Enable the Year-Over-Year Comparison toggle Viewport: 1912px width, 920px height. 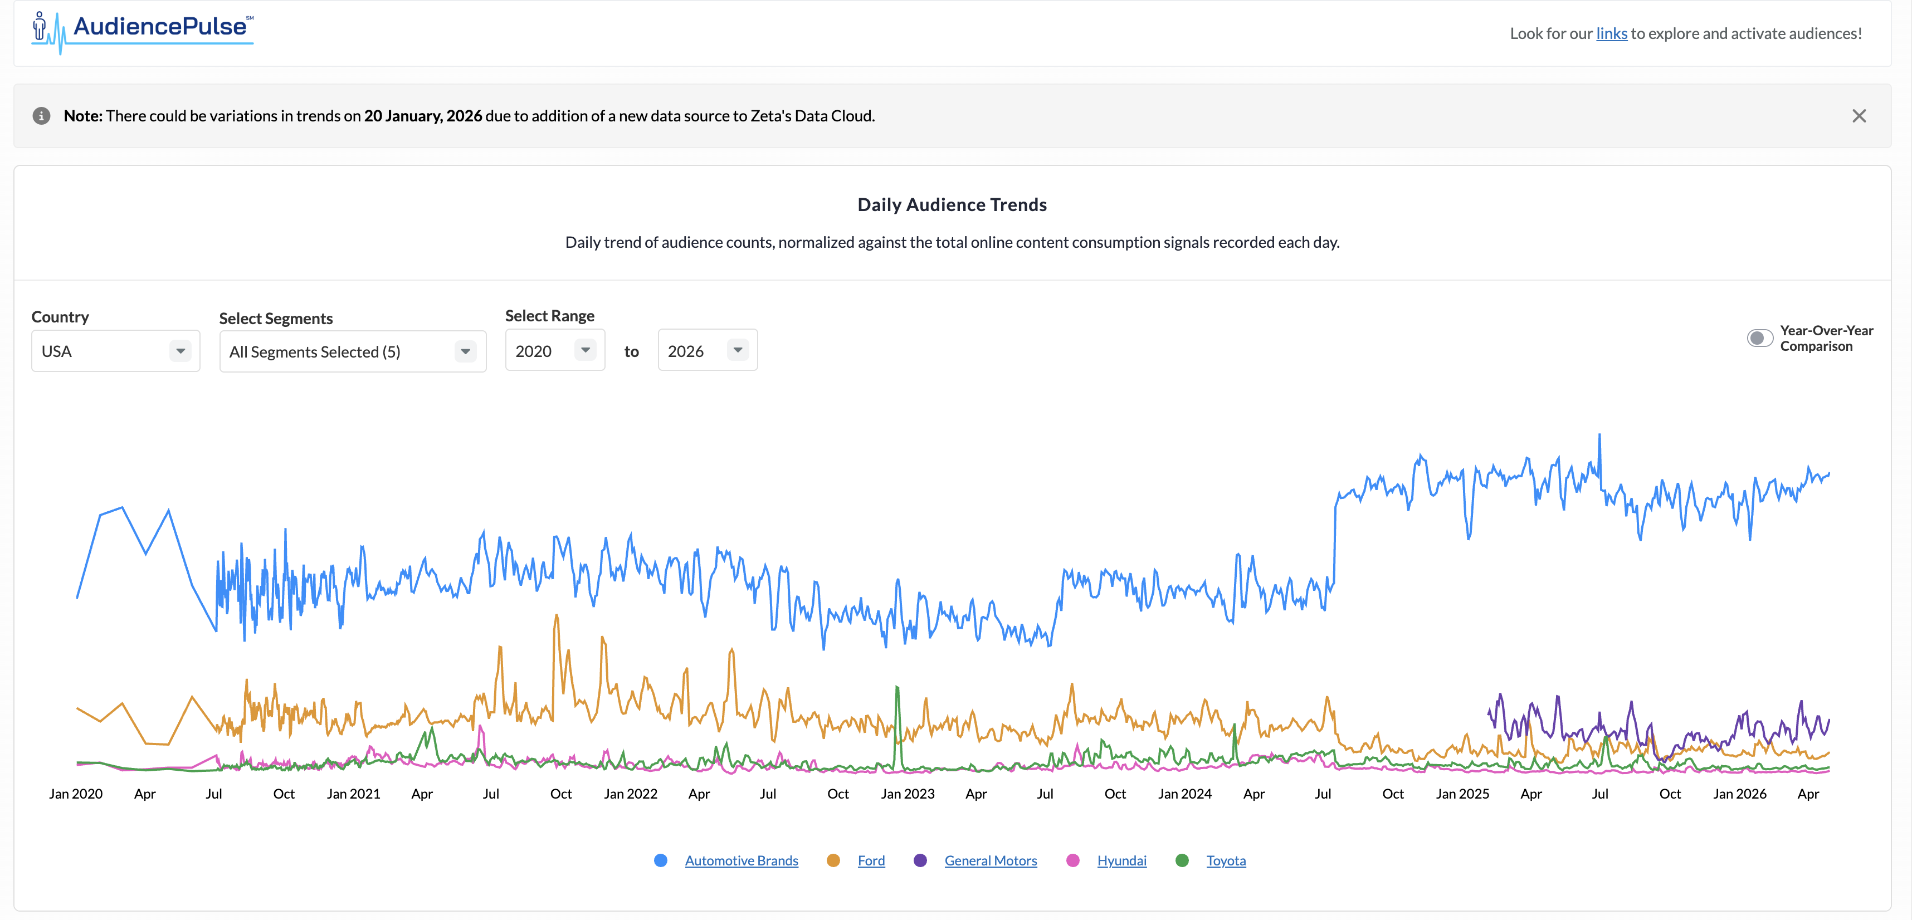click(x=1759, y=339)
